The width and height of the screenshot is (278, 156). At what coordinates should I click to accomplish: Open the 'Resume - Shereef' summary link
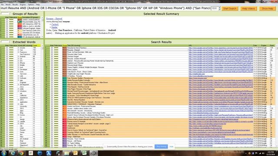54,19
